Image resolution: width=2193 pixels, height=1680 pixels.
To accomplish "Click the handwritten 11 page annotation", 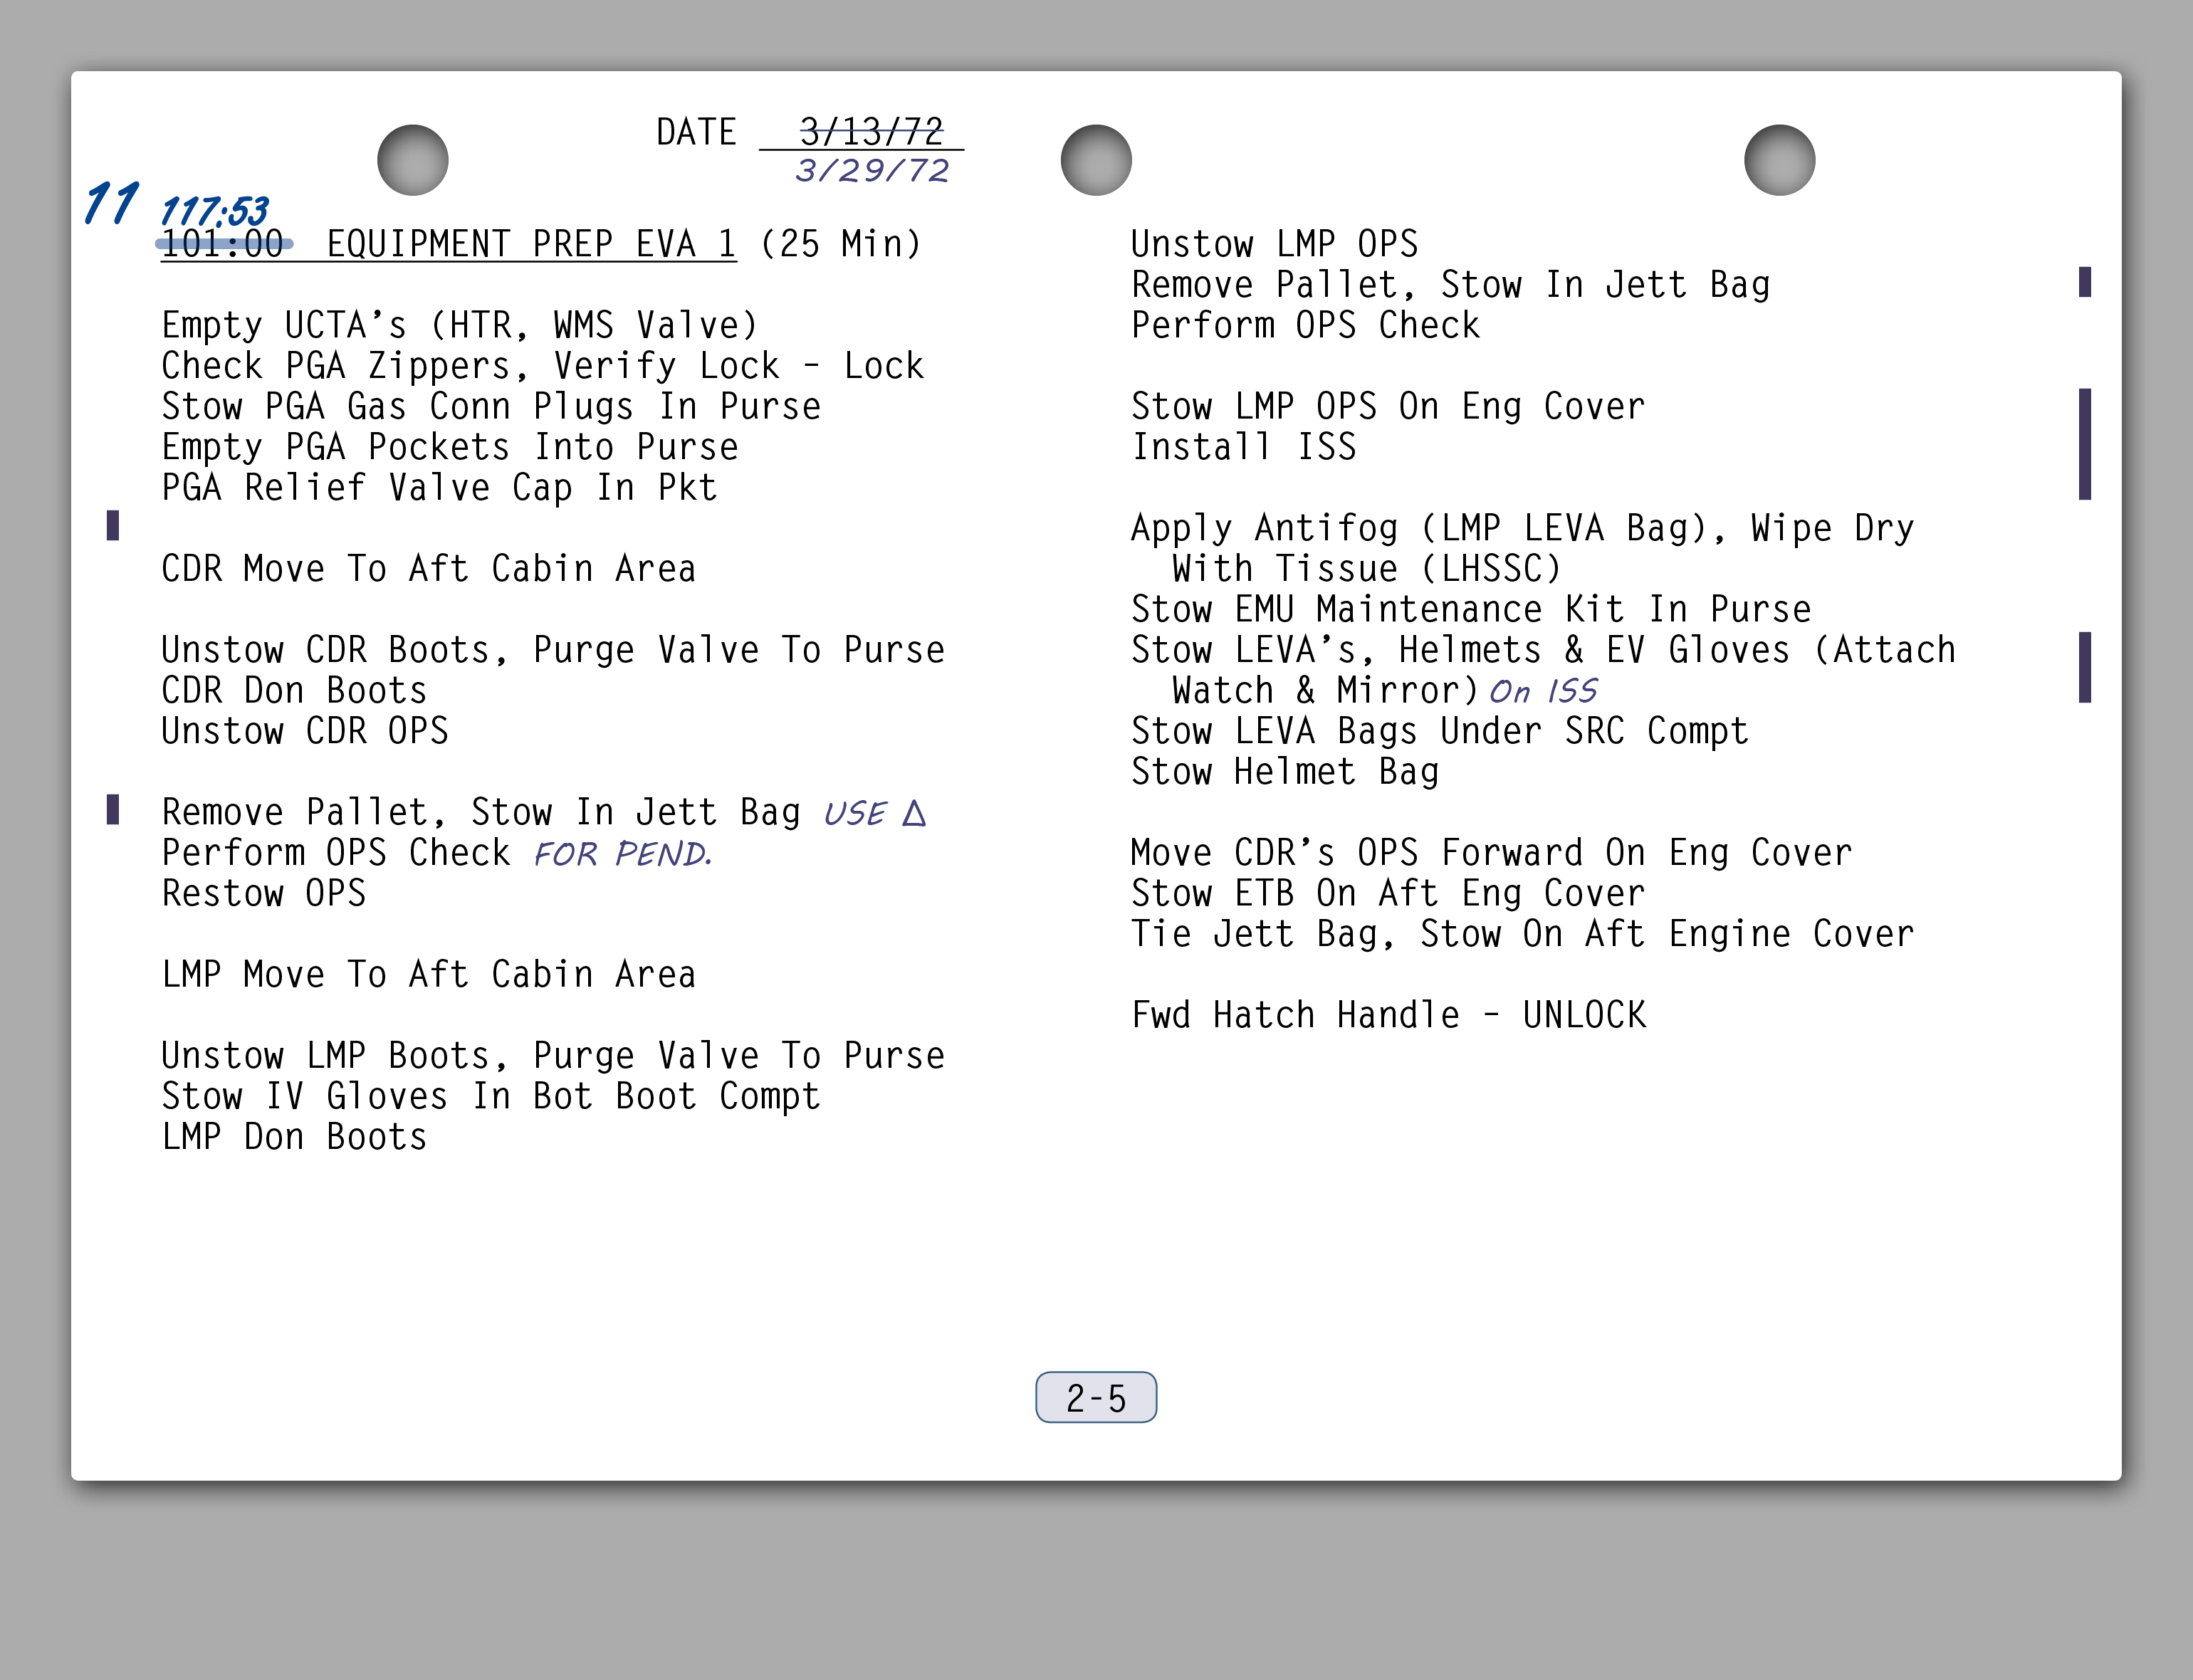I will point(111,203).
